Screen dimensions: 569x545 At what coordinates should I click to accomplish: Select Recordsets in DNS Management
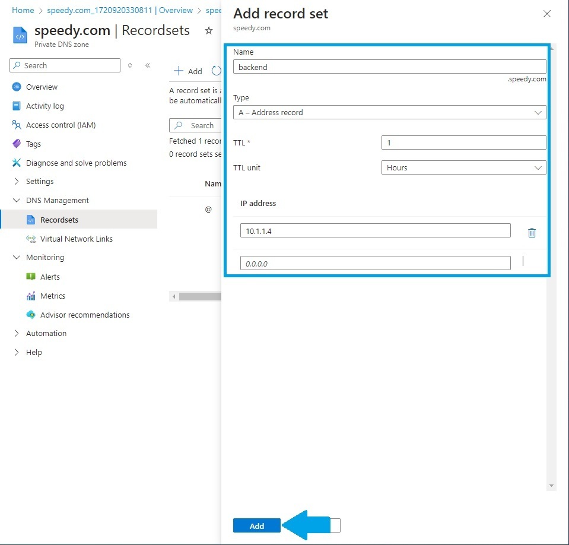coord(59,220)
